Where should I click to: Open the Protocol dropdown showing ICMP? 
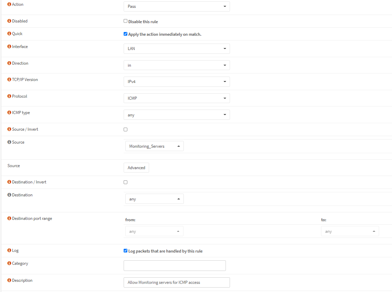point(177,98)
